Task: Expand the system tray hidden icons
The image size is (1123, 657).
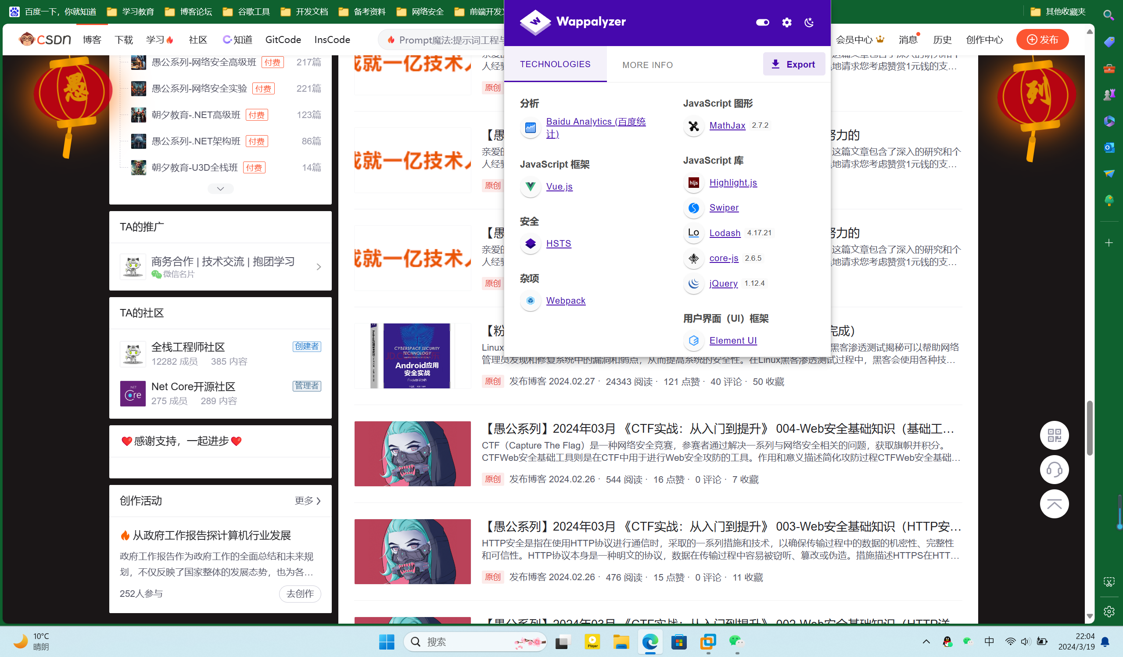Action: (x=926, y=642)
